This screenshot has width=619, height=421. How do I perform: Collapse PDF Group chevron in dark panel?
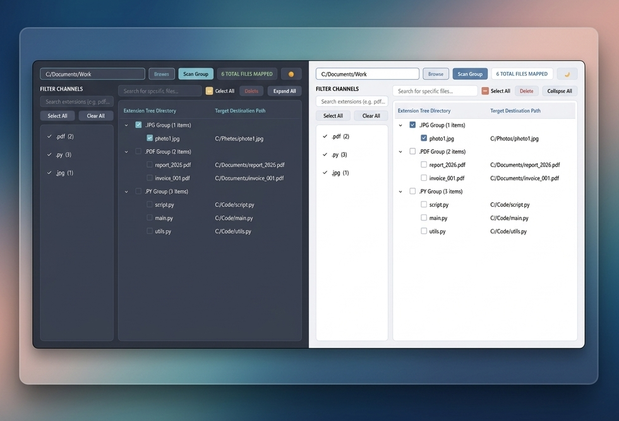(x=126, y=152)
